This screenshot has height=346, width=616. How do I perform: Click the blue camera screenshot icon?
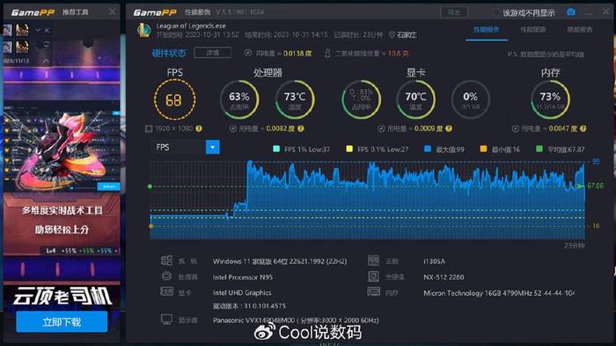[x=571, y=11]
